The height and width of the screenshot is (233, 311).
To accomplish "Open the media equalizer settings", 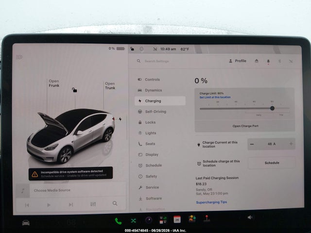I will pyautogui.click(x=93, y=204).
